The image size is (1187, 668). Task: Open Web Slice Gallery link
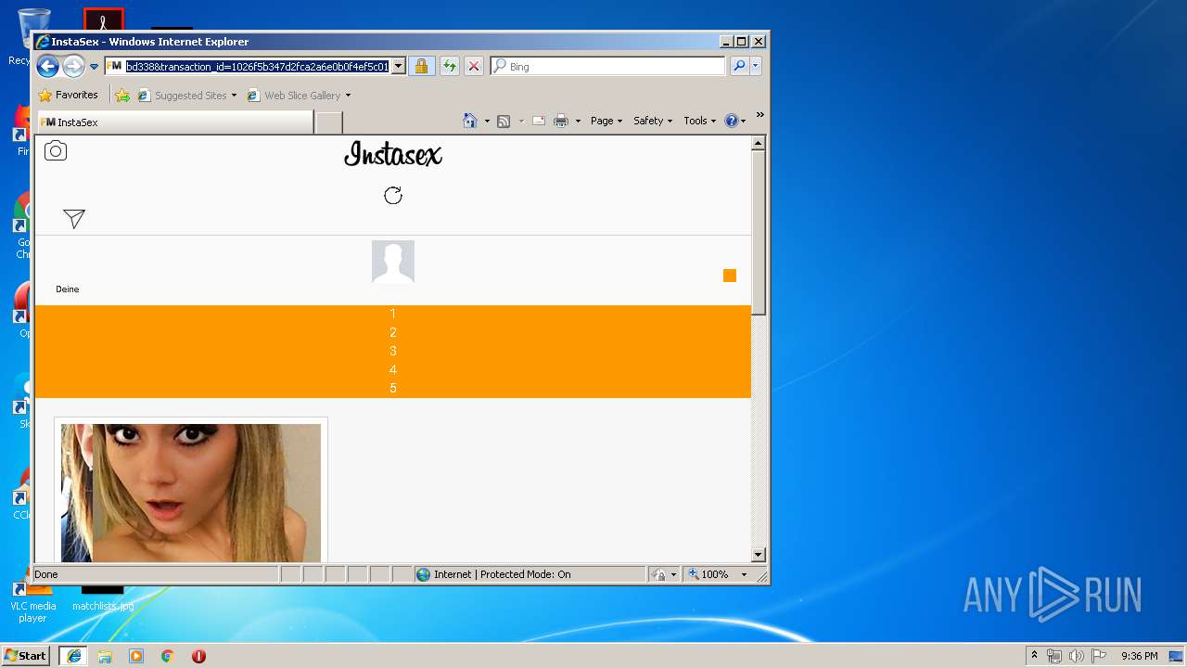[299, 95]
